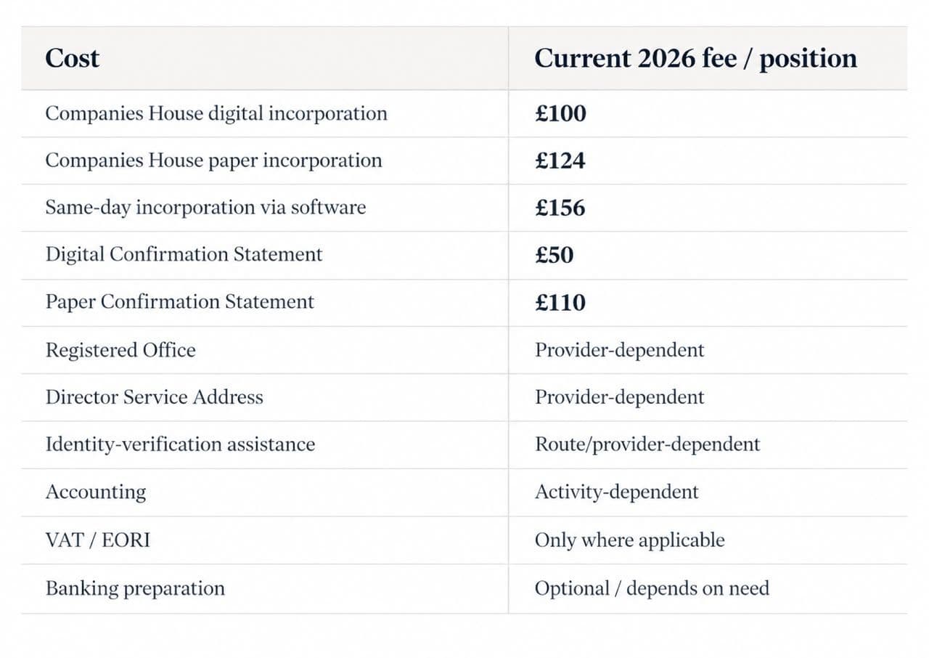Click the £124 fee value

560,161
